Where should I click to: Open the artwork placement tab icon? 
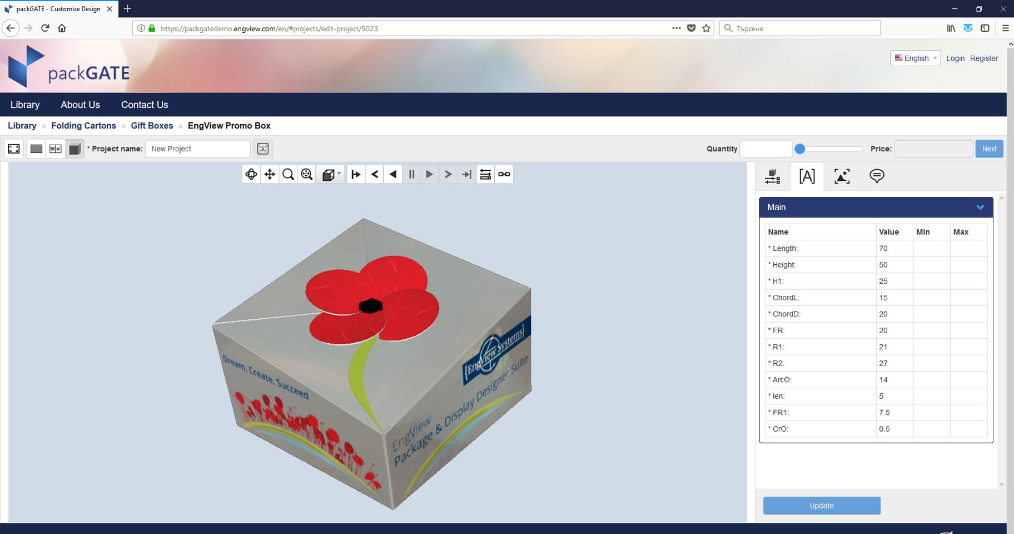coord(842,176)
